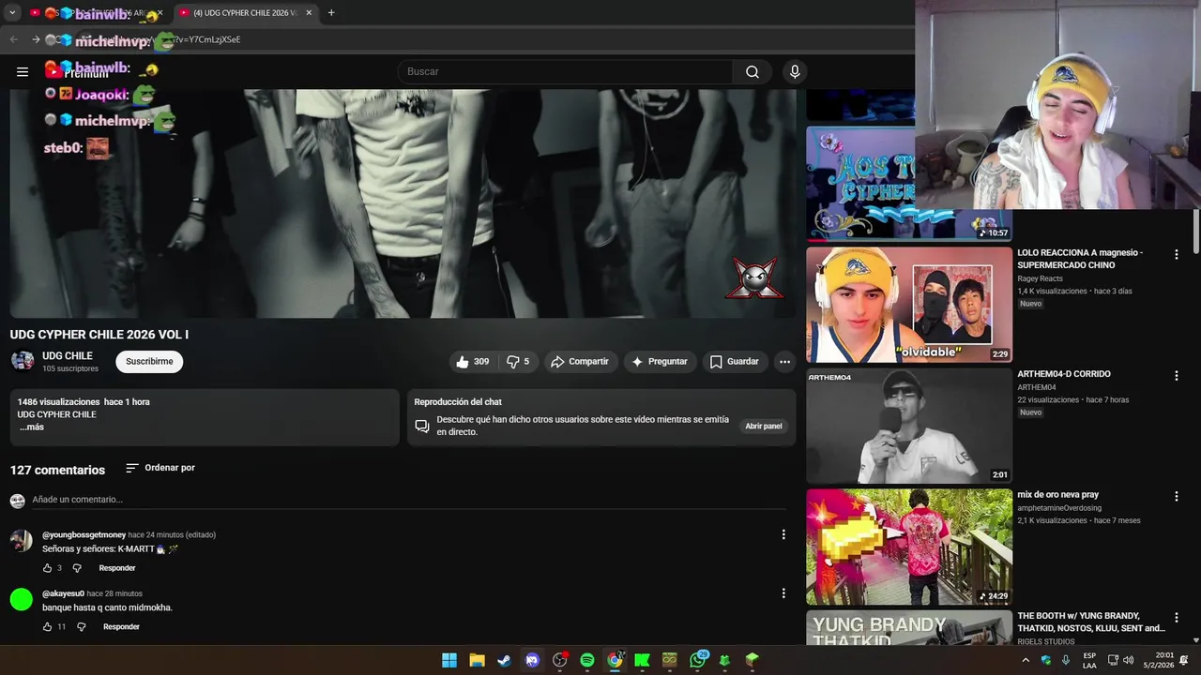Image resolution: width=1201 pixels, height=675 pixels.
Task: Open WhatsApp from taskbar
Action: pyautogui.click(x=697, y=660)
